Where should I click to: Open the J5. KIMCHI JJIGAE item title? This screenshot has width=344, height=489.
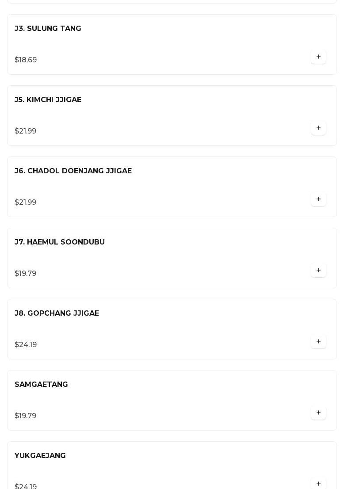(x=48, y=99)
